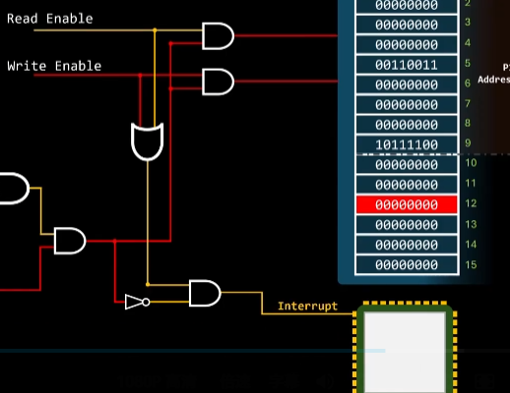
Task: Select the AND gate driving the Interrupt line
Action: click(x=205, y=293)
